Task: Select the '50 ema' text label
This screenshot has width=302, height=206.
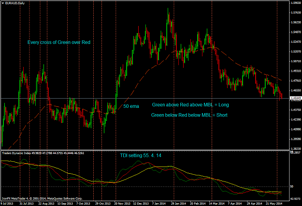Action: tap(131, 106)
